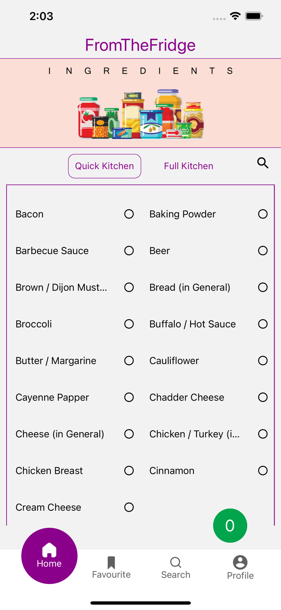Select the Bacon ingredient circle
Screen dimensions: 281x610
129,214
